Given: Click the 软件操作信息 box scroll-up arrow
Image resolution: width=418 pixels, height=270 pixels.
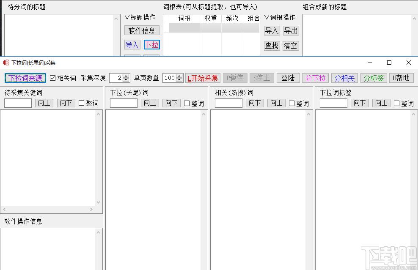Looking at the screenshot, I should click(99, 232).
